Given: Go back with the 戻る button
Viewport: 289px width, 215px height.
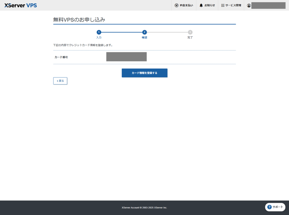Looking at the screenshot, I should point(60,81).
